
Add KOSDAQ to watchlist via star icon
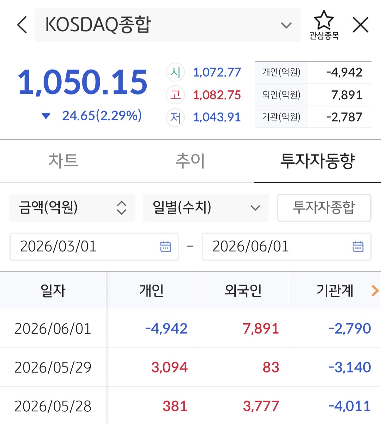[x=324, y=20]
